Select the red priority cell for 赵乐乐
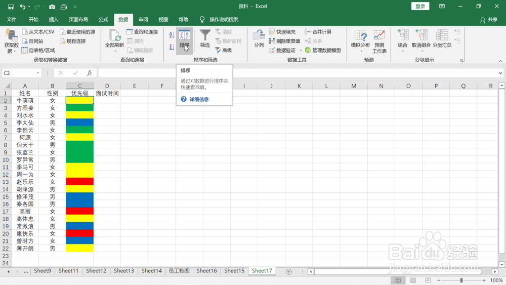 pyautogui.click(x=80, y=182)
